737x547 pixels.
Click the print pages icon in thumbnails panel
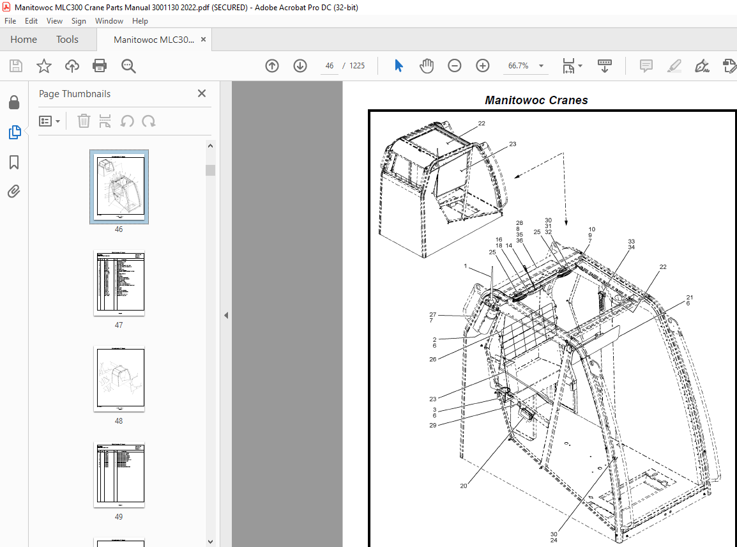click(x=105, y=121)
